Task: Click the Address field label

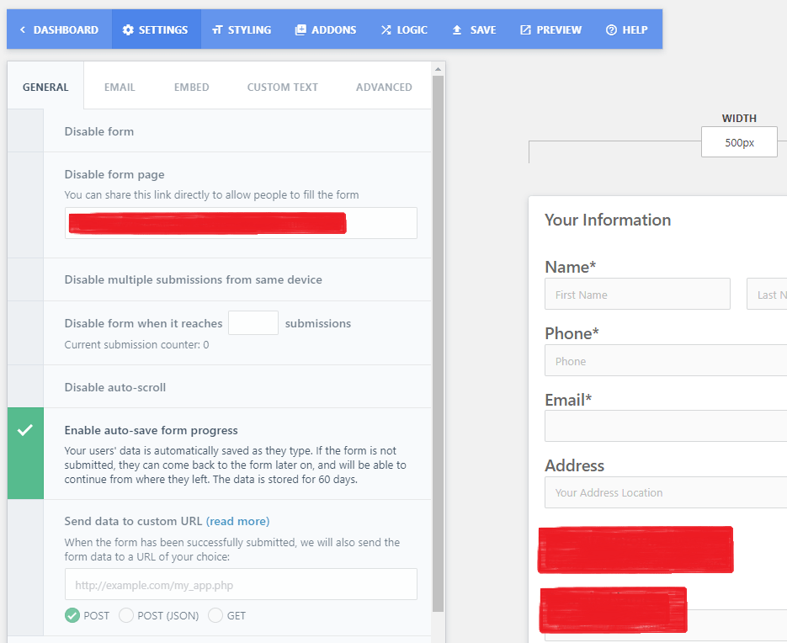Action: point(574,465)
